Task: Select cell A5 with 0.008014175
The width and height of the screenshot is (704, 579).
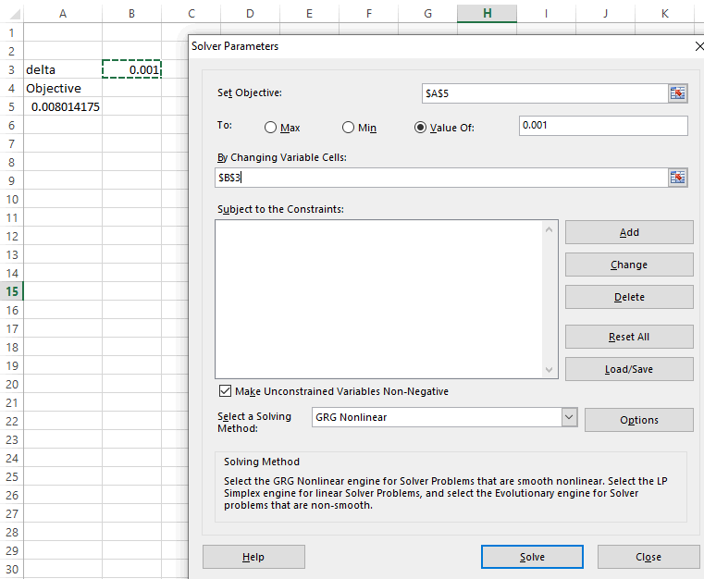Action: coord(63,106)
